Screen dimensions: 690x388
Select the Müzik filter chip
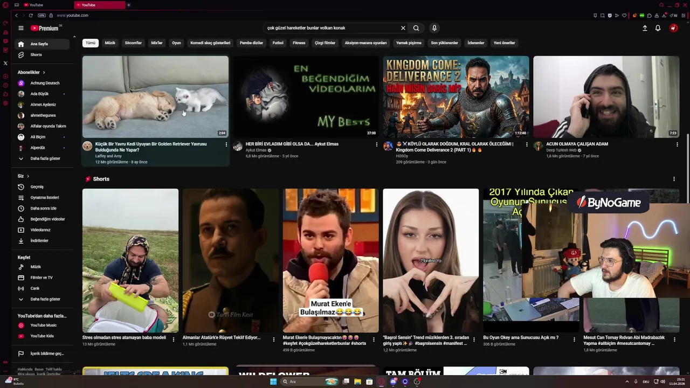(x=110, y=43)
